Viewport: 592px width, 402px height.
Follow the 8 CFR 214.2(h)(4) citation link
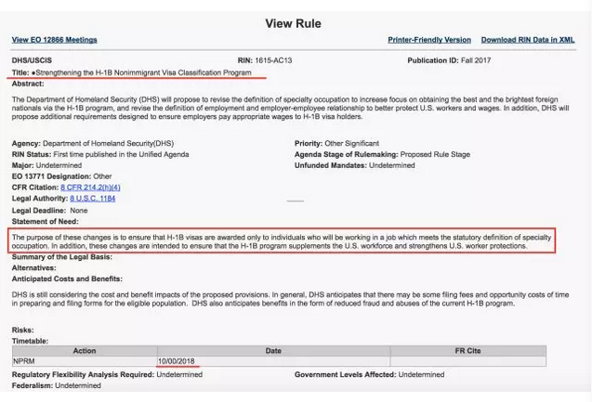click(90, 188)
